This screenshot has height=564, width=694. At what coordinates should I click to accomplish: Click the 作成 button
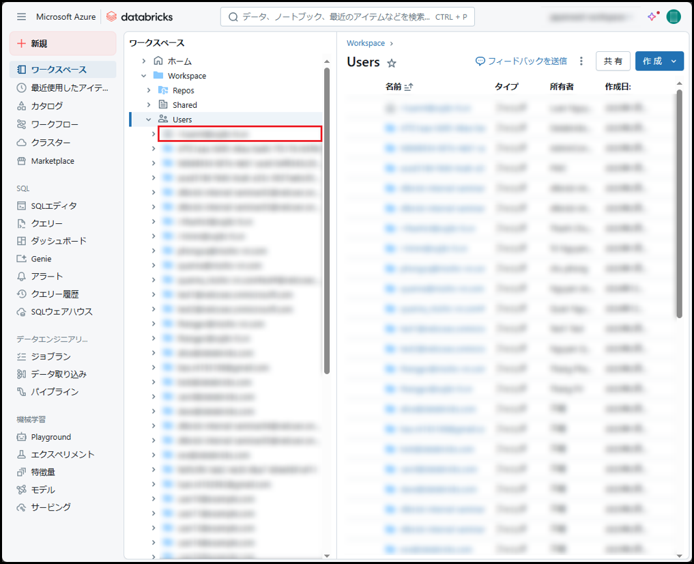pos(652,61)
